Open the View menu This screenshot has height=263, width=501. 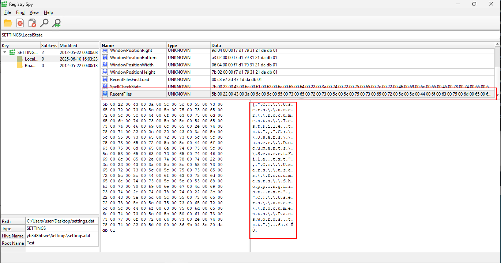34,12
